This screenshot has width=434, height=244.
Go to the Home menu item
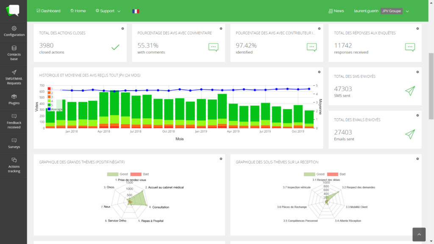(x=78, y=11)
